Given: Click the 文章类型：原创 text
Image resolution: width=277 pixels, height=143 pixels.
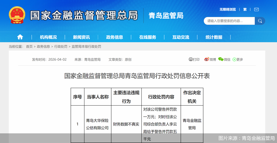Looking at the screenshot, I should pyautogui.click(x=120, y=60).
